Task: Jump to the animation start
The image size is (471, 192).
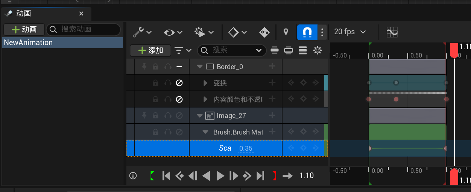Action: pos(166,175)
